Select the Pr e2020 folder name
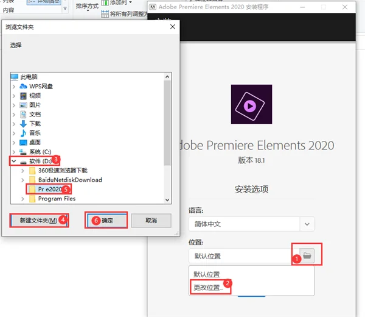Image resolution: width=365 pixels, height=317 pixels. 50,189
